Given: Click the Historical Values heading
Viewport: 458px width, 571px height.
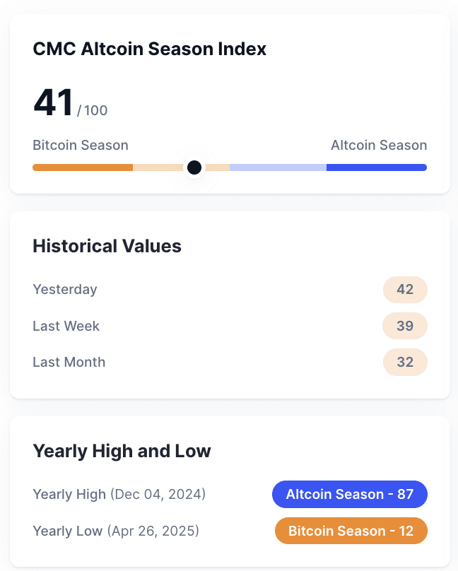Looking at the screenshot, I should pyautogui.click(x=107, y=246).
